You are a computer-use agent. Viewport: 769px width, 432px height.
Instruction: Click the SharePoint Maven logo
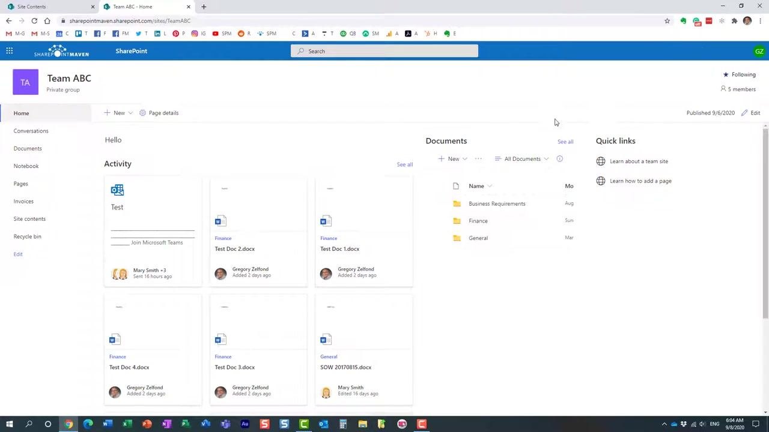point(61,51)
